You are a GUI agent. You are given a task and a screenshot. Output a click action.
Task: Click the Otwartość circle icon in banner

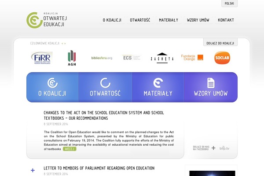(105, 83)
